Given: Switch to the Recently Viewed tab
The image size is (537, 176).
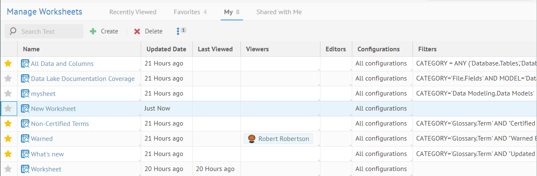Looking at the screenshot, I should [133, 12].
